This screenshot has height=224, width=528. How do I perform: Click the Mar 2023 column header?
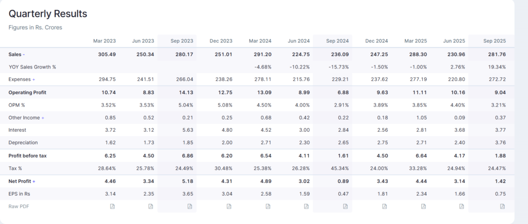(105, 41)
